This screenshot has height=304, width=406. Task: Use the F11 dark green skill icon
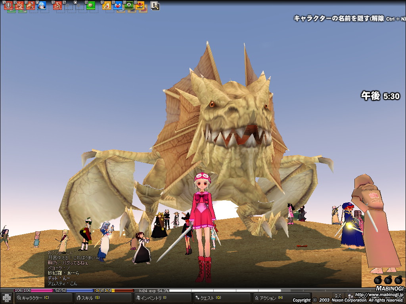tap(129, 6)
